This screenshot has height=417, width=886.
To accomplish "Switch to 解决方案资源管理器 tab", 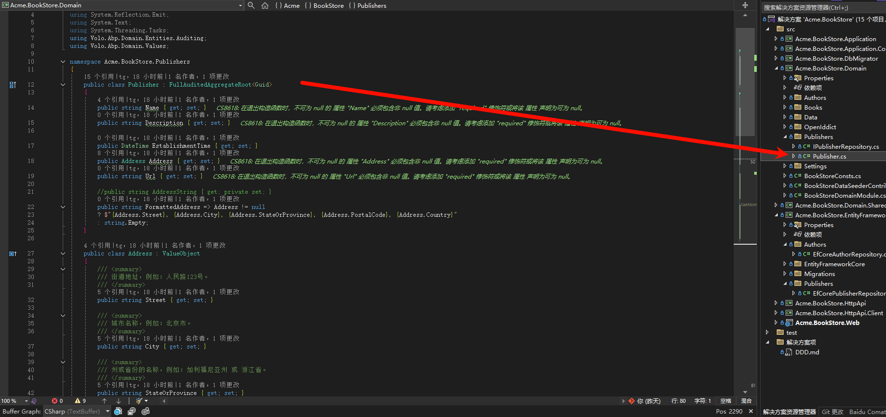I will pyautogui.click(x=790, y=412).
